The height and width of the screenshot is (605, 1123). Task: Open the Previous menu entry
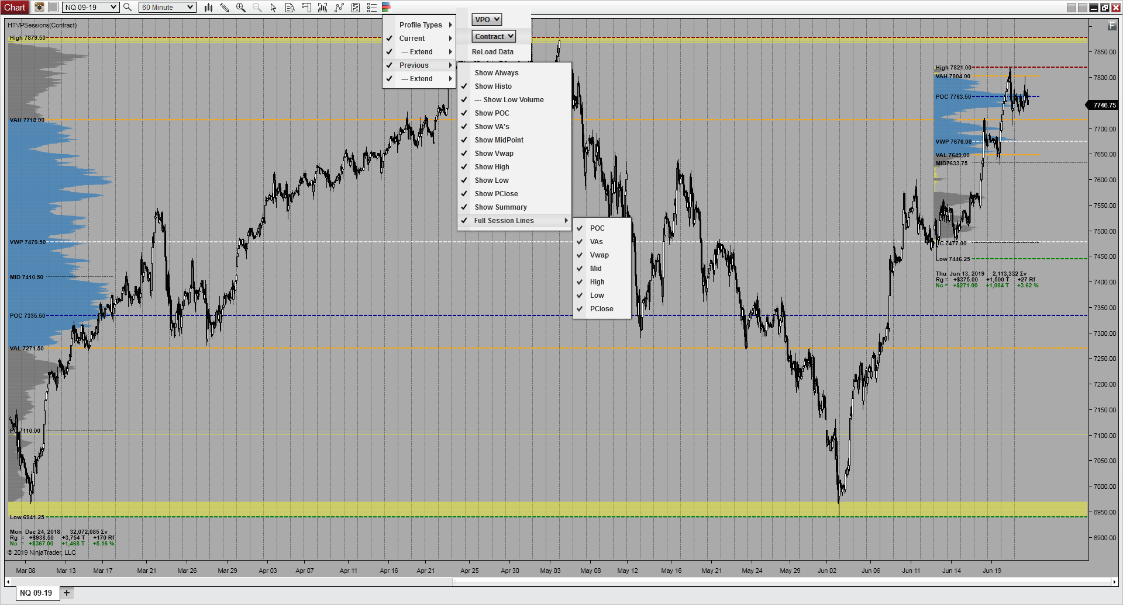414,65
